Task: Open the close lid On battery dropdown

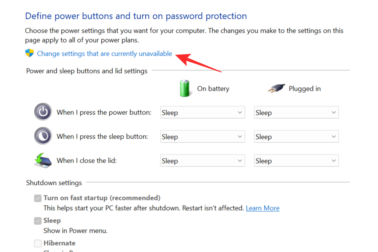Action: coord(202,160)
